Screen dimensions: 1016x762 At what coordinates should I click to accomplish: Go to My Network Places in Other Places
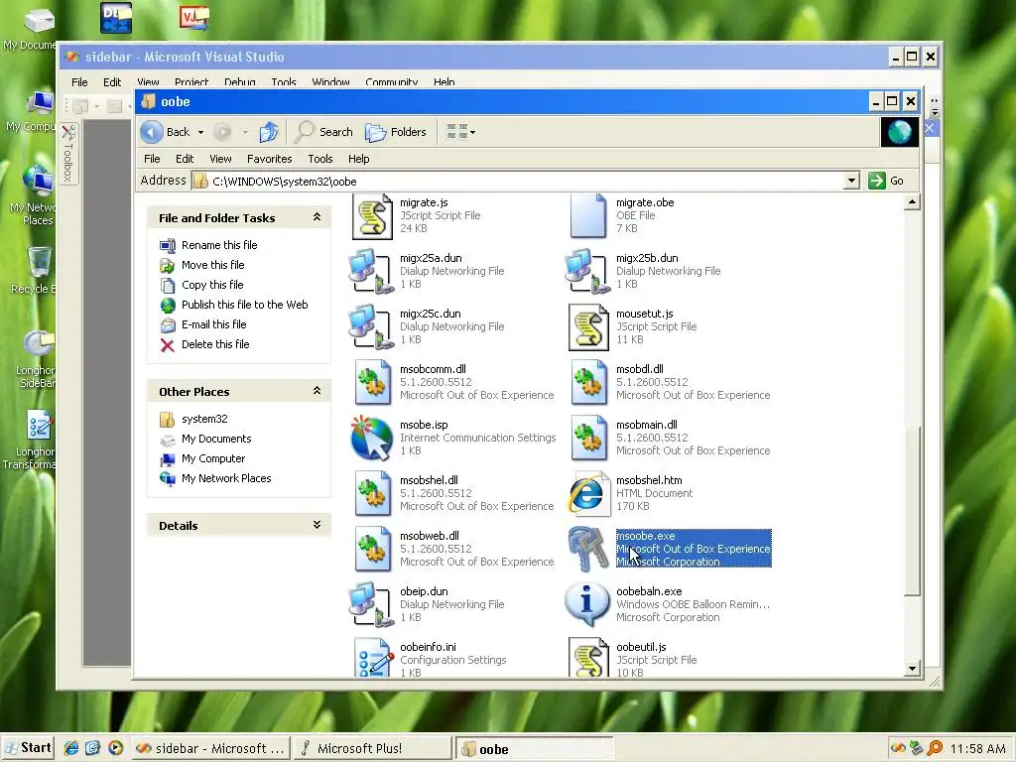click(226, 479)
